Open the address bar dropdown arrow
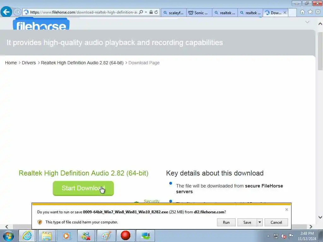Viewport: 323px width, 242px height. [146, 12]
